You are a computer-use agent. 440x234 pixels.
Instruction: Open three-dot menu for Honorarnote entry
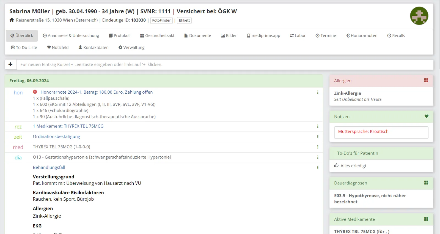pyautogui.click(x=318, y=92)
